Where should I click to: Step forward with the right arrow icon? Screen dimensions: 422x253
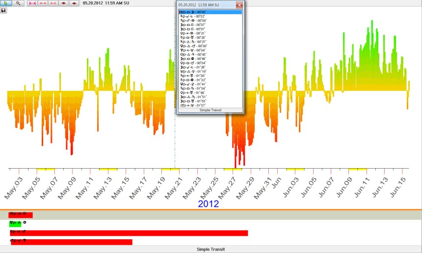[x=63, y=3]
